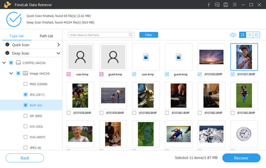Image resolution: width=266 pixels, height=168 pixels.
Task: Open the feedback chat icon
Action: coord(217,5)
